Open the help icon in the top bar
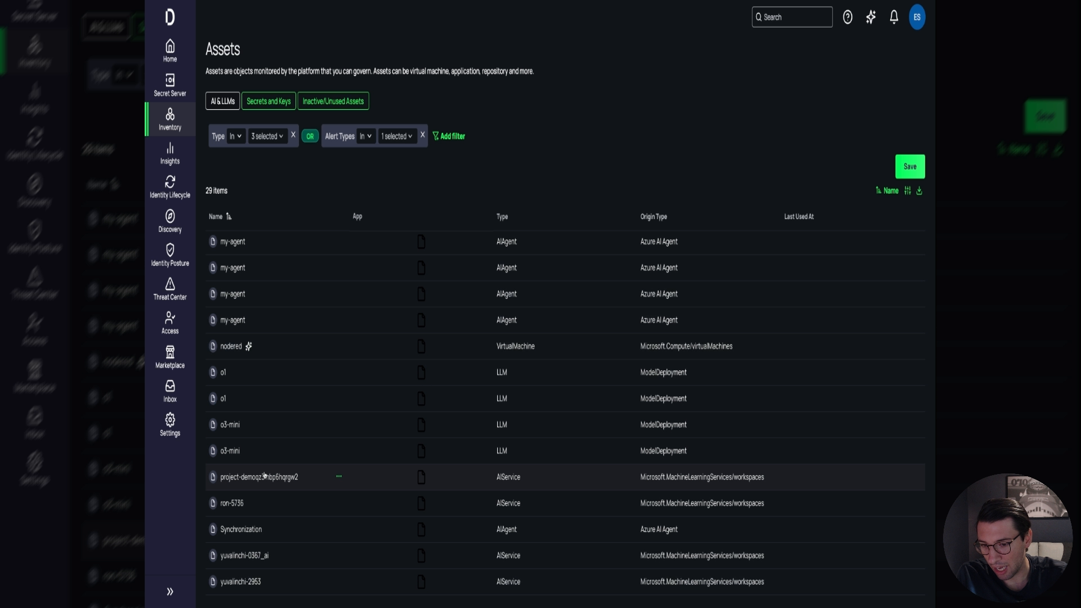This screenshot has width=1081, height=608. pos(848,17)
